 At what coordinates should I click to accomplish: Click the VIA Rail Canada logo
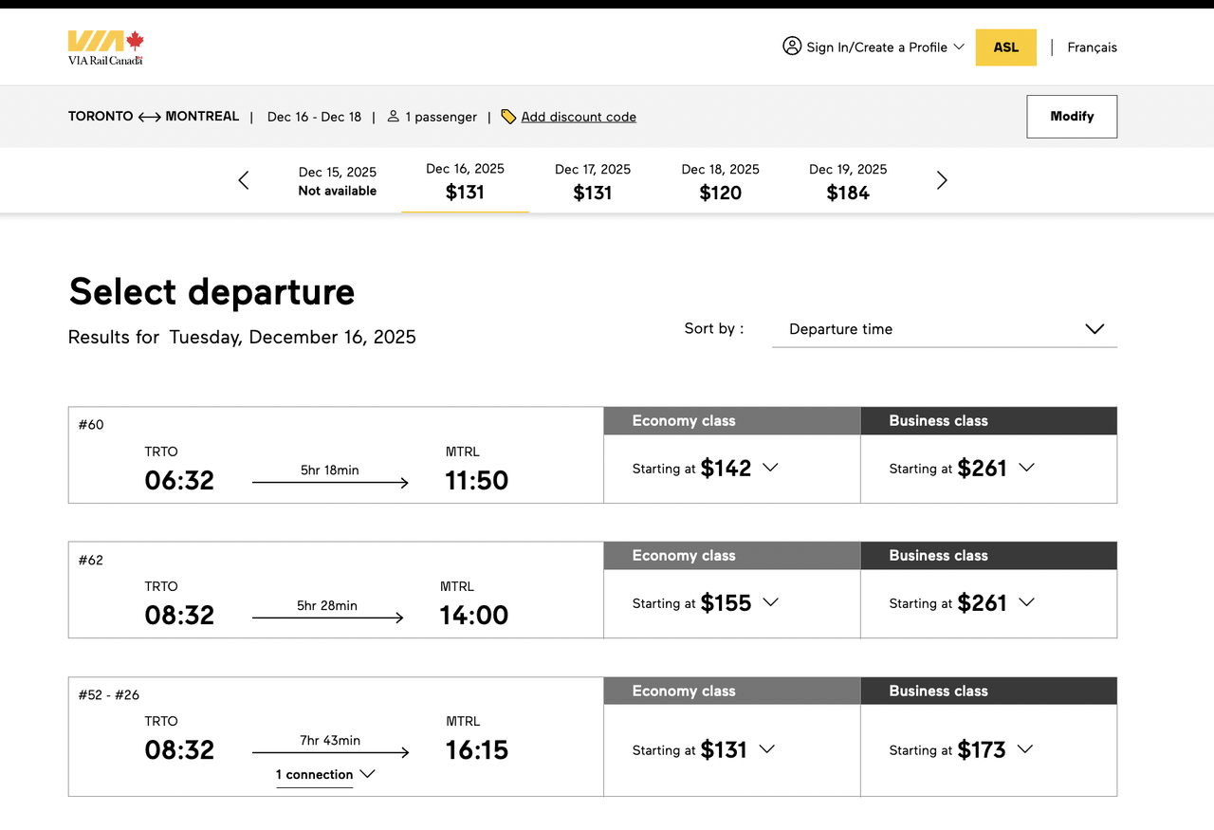coord(105,47)
